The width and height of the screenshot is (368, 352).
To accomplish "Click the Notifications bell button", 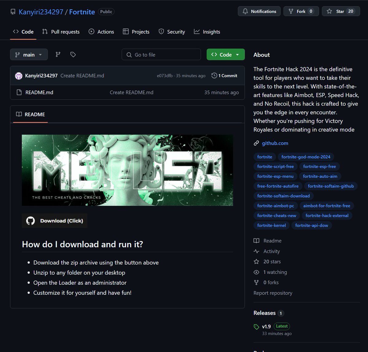I will pyautogui.click(x=259, y=11).
